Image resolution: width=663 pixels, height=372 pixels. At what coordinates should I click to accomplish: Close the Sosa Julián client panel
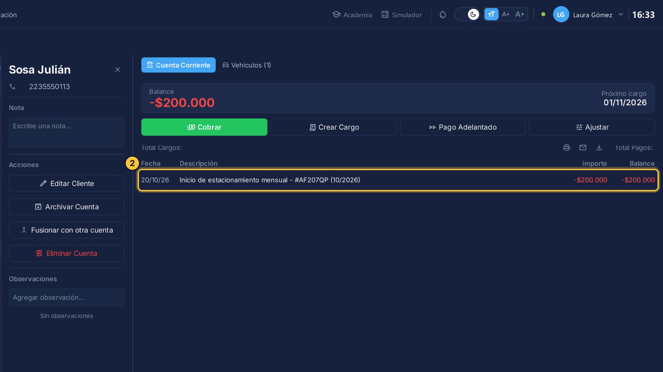tap(118, 70)
